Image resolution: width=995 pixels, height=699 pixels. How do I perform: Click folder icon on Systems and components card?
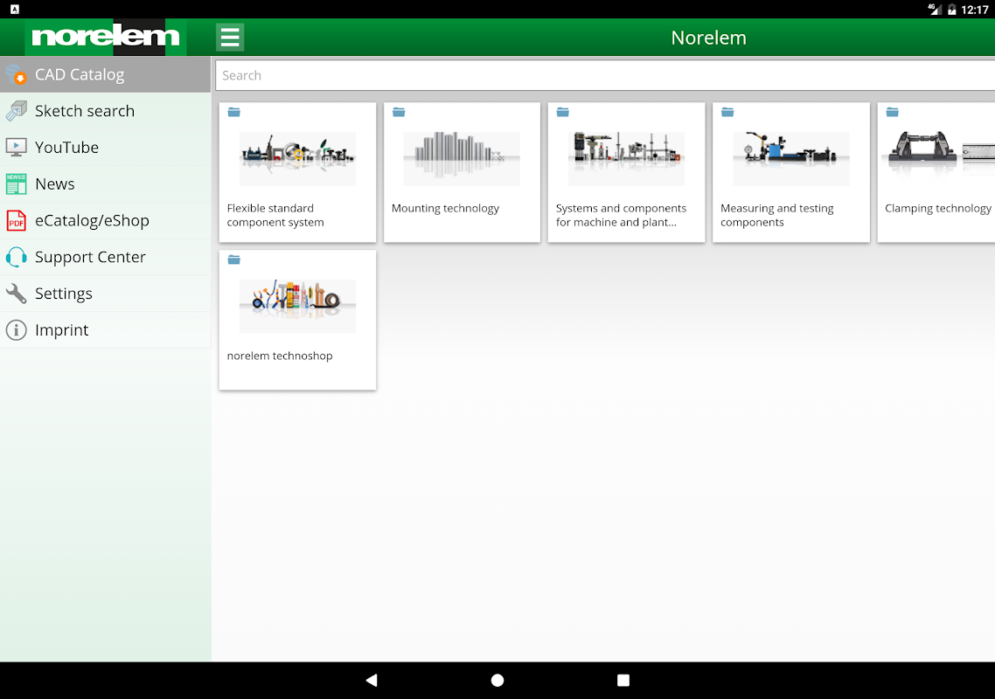click(x=563, y=112)
